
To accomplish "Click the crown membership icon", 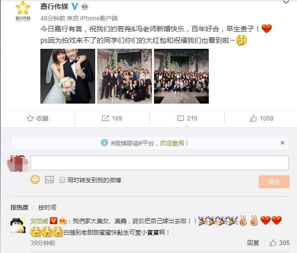I will (x=85, y=7).
